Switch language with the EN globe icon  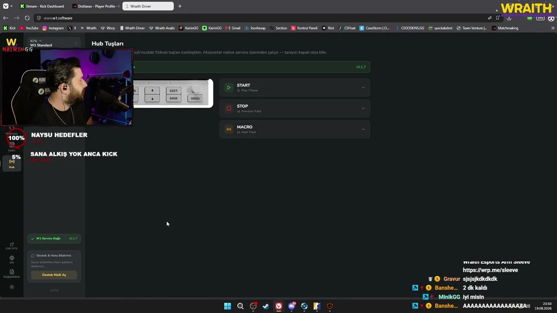[12, 260]
